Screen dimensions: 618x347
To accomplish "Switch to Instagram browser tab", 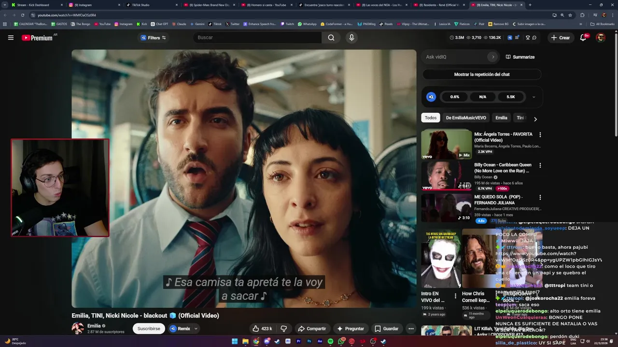I will click(x=95, y=5).
